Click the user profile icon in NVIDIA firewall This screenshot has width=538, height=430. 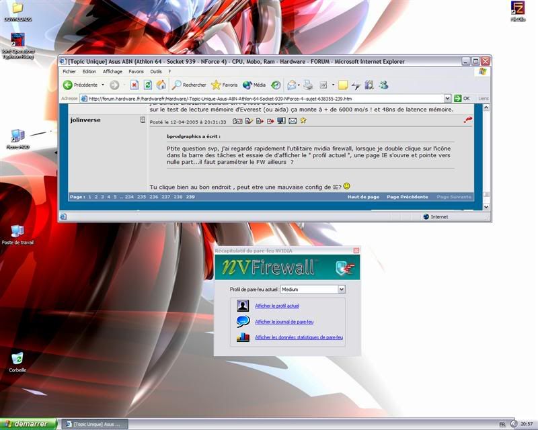click(243, 305)
